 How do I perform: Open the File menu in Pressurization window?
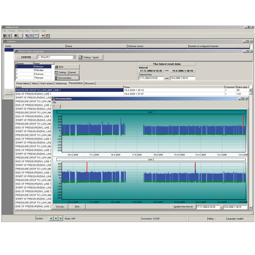point(54,102)
